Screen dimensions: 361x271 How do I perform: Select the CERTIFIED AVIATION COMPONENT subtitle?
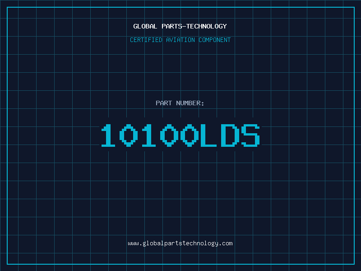180,40
